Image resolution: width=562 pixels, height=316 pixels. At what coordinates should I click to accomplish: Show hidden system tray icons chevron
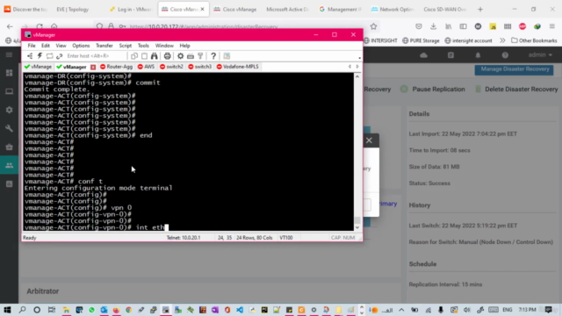point(401,310)
